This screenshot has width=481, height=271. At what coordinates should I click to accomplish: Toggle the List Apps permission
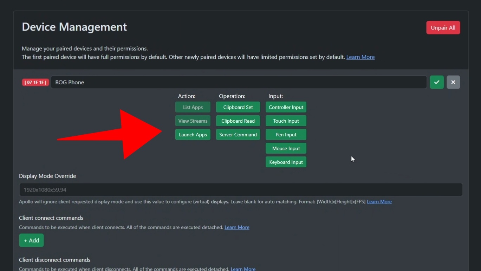click(193, 107)
